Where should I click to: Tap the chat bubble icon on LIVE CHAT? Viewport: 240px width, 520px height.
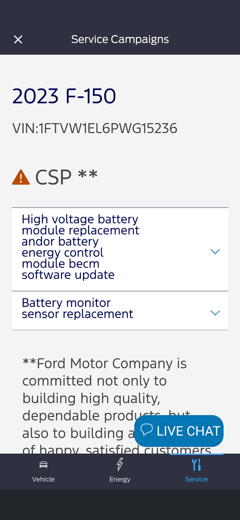click(148, 430)
